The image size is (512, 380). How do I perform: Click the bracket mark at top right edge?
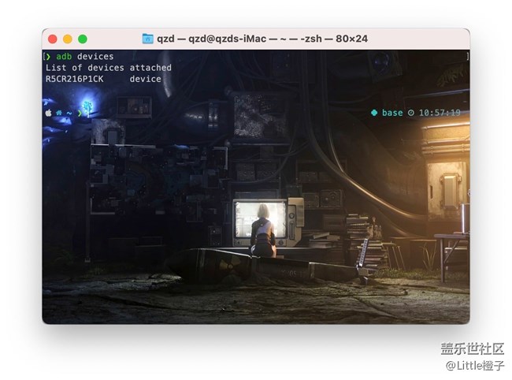pos(466,57)
